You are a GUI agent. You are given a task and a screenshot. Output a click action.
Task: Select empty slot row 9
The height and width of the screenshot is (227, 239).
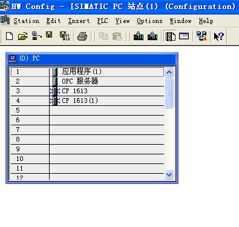(87, 150)
